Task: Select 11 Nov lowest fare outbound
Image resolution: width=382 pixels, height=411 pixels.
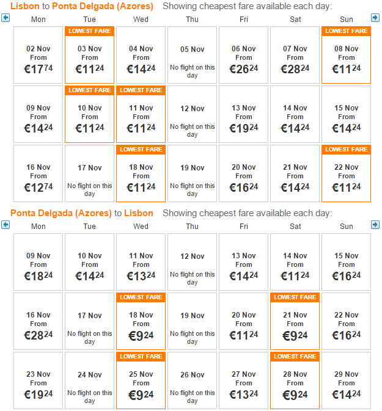Action: (x=141, y=114)
